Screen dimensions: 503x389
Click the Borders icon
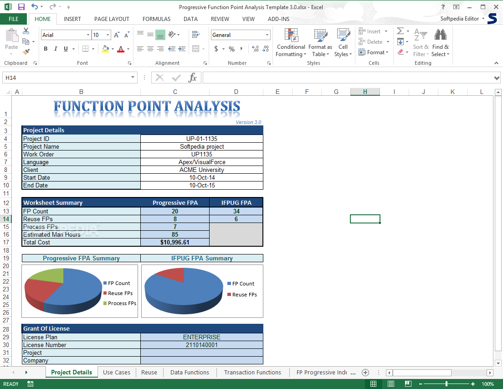coord(85,49)
